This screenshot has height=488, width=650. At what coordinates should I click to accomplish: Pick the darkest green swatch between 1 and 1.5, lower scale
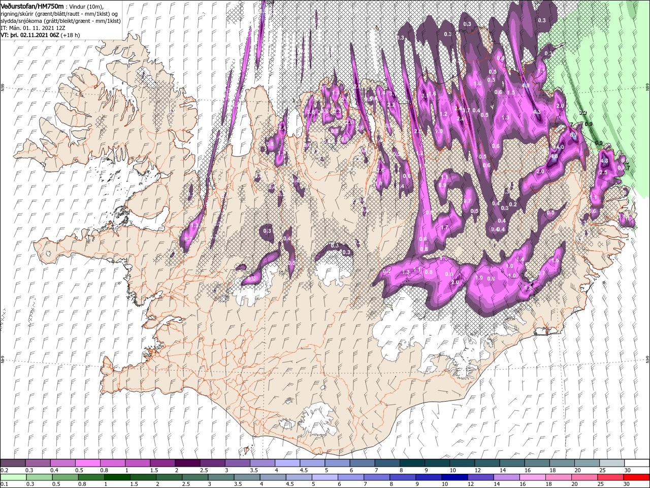point(117,477)
